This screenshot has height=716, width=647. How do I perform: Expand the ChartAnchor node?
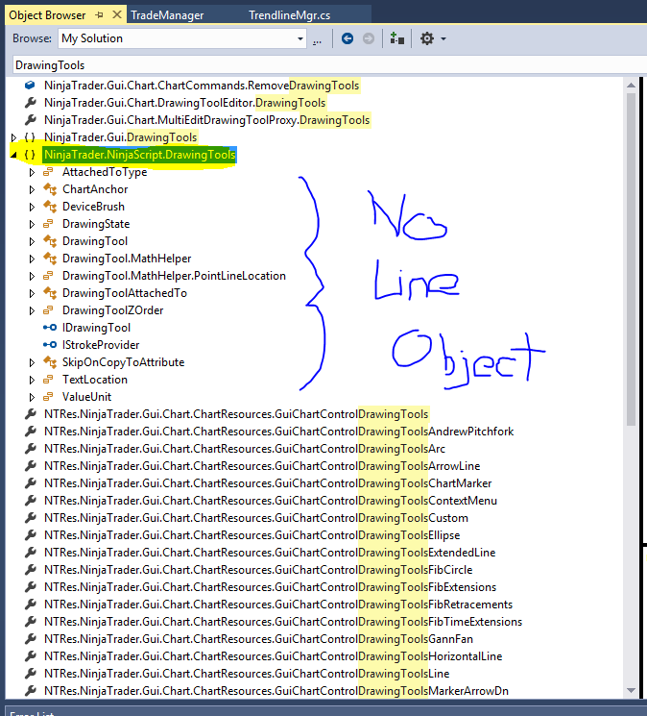click(x=32, y=189)
